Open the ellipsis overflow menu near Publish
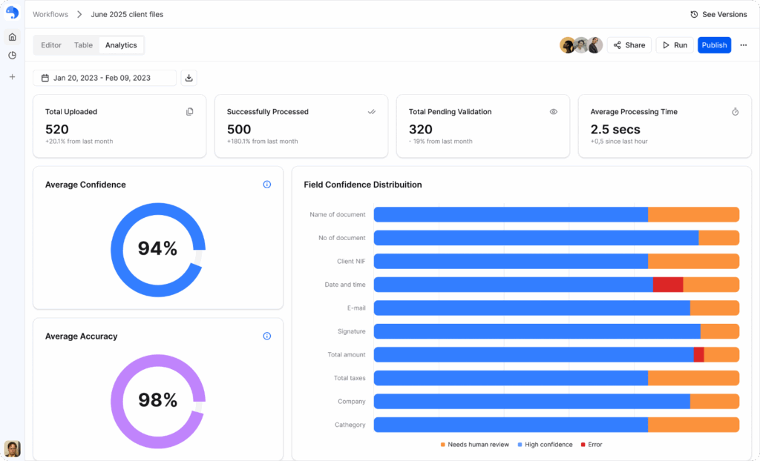This screenshot has width=760, height=461. (x=743, y=44)
